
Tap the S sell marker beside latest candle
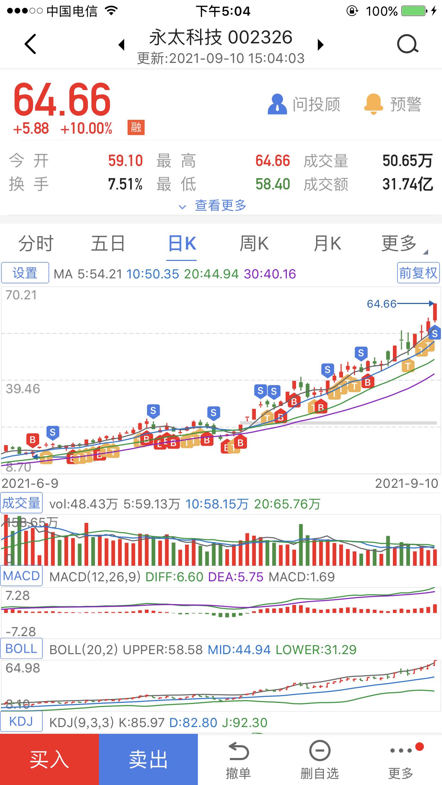click(x=435, y=334)
